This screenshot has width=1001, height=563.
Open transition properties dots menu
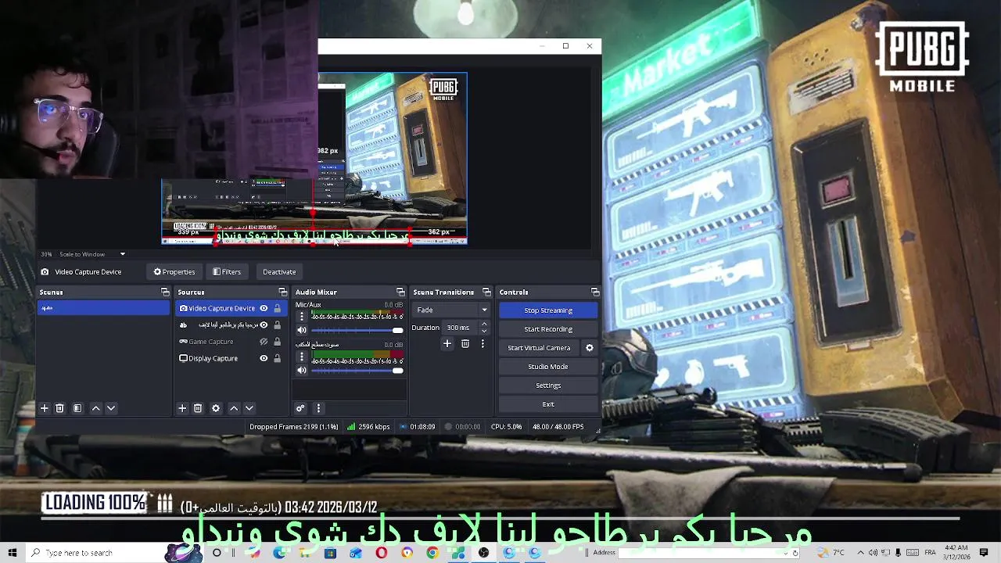(x=483, y=343)
